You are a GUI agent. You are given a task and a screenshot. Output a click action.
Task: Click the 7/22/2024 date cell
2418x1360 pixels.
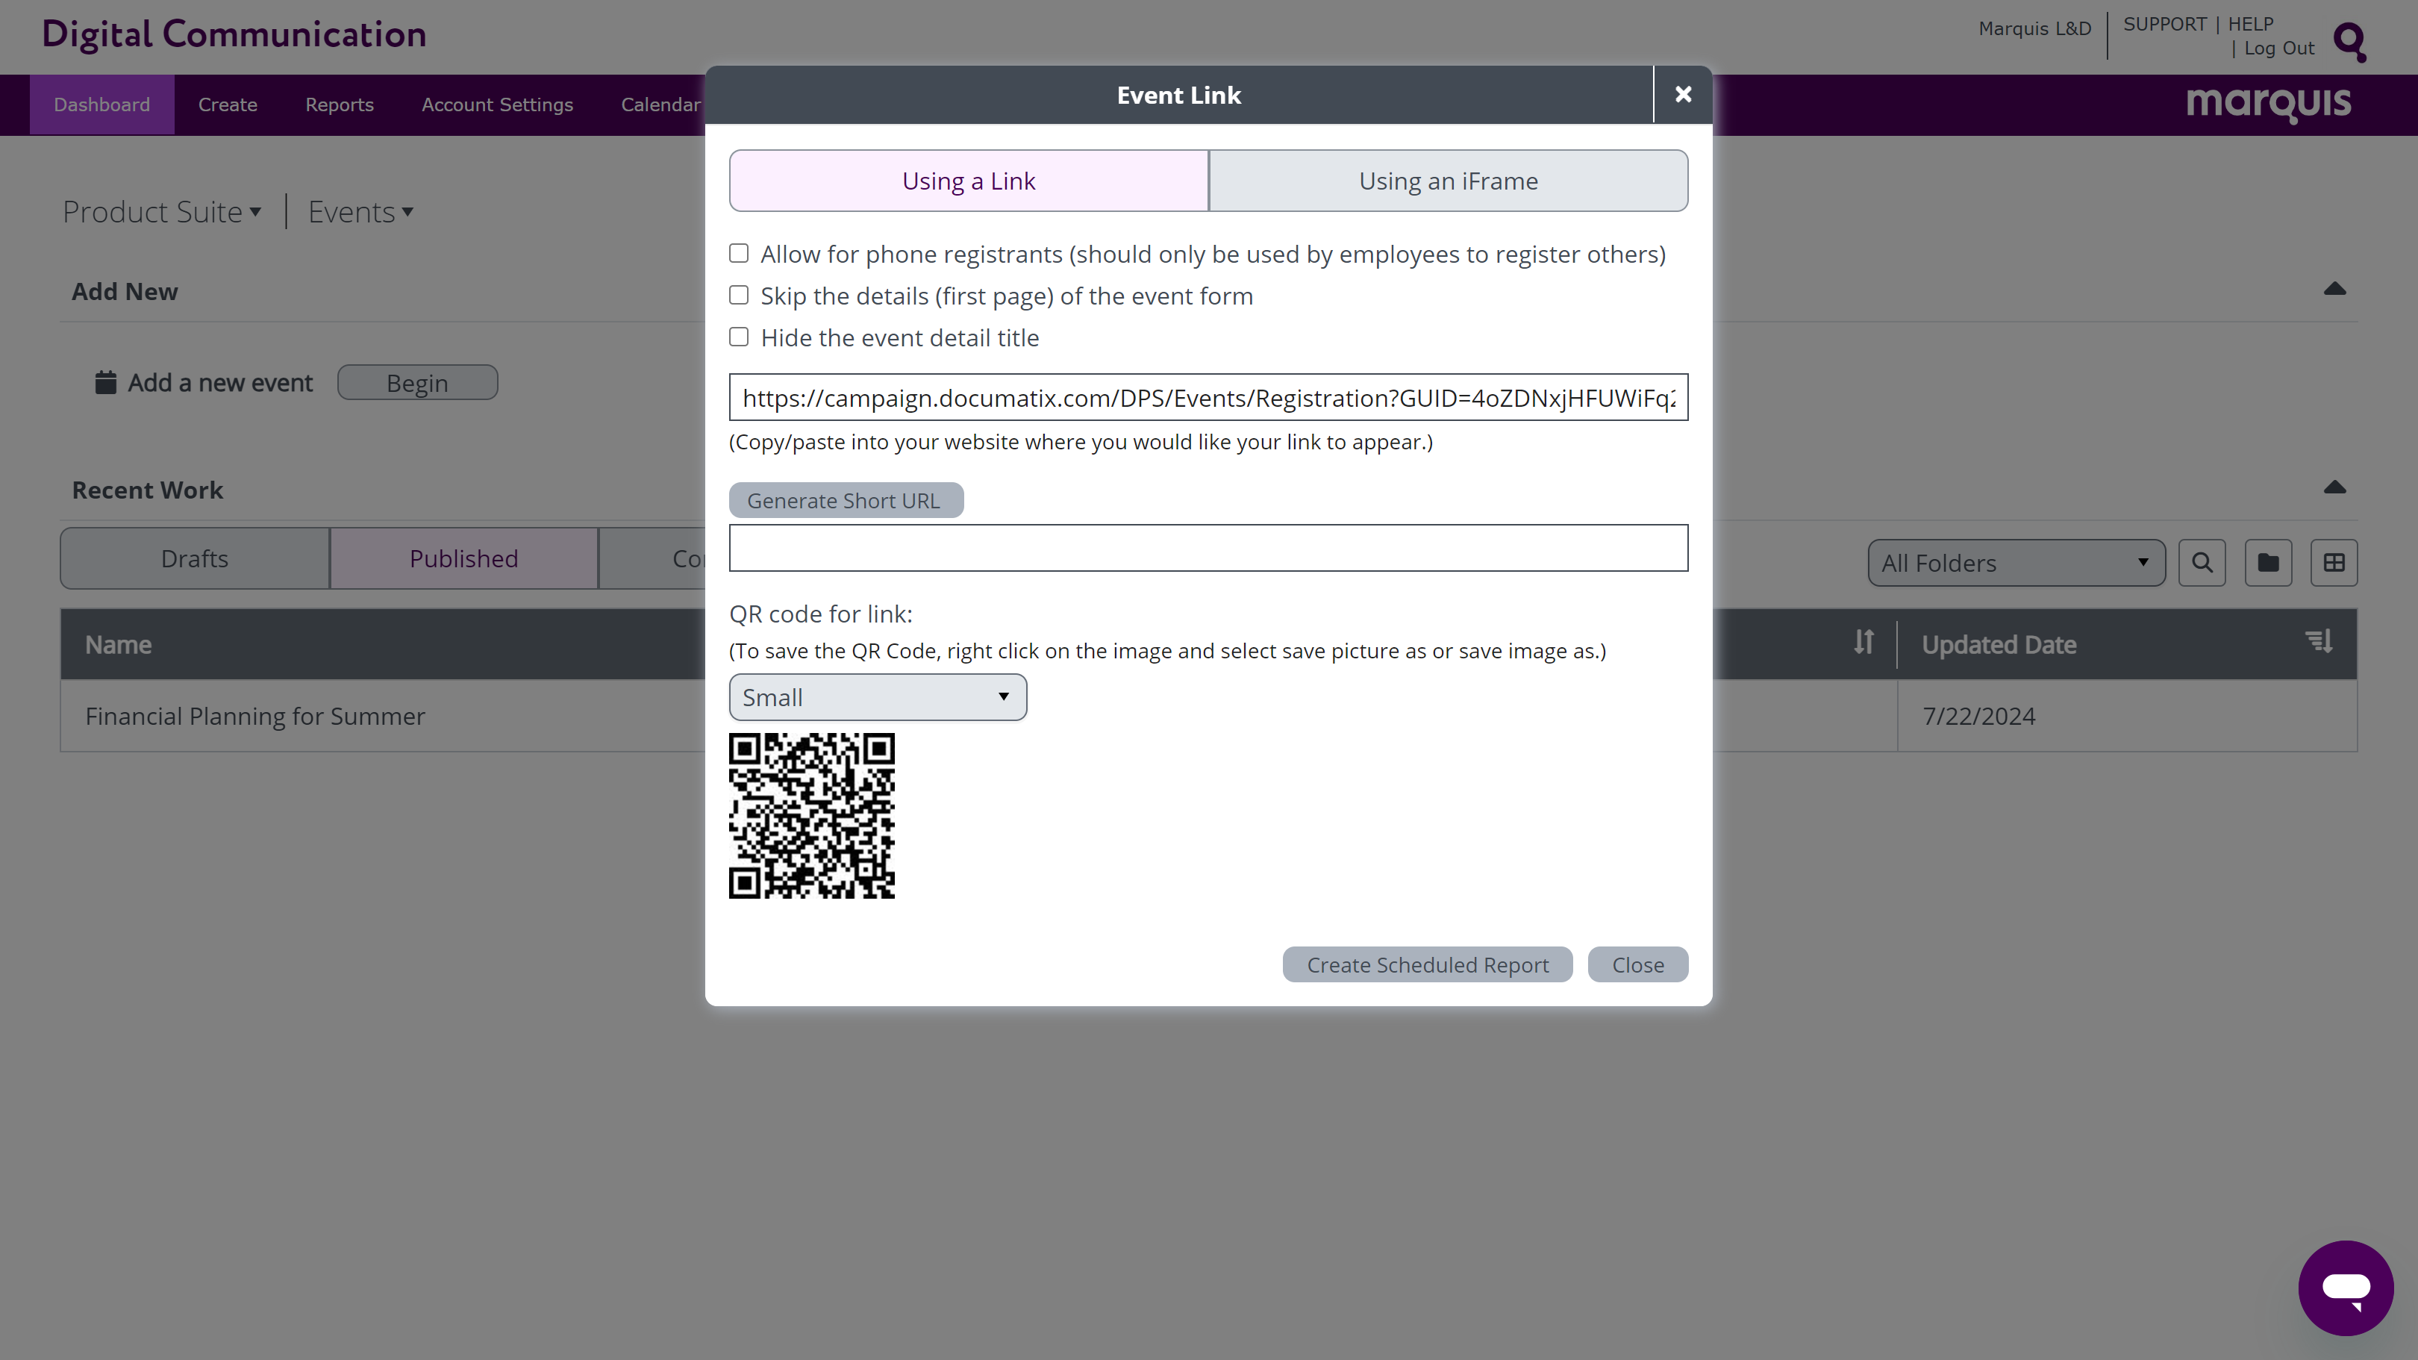pos(2126,716)
